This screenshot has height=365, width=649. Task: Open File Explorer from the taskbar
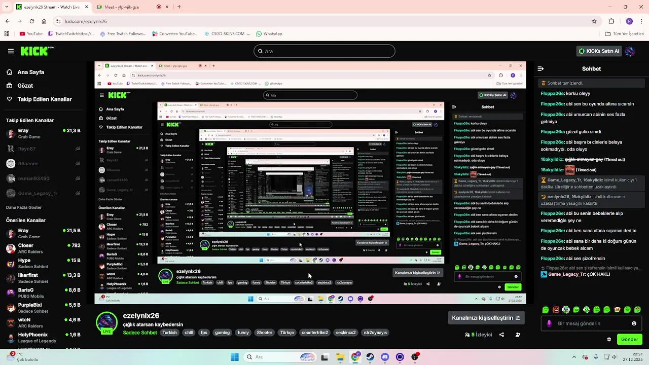pyautogui.click(x=340, y=357)
